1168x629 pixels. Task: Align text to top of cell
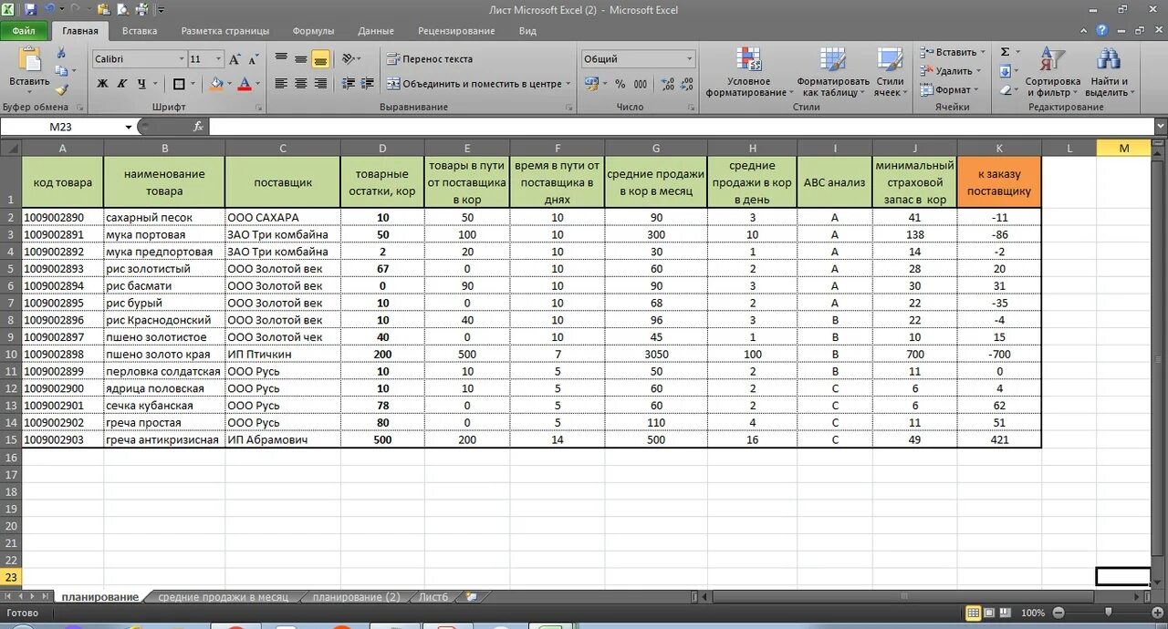pyautogui.click(x=280, y=59)
